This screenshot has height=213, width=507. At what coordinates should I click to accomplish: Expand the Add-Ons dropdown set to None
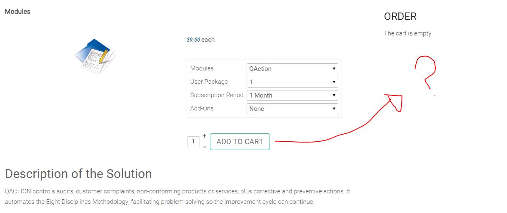pos(292,109)
